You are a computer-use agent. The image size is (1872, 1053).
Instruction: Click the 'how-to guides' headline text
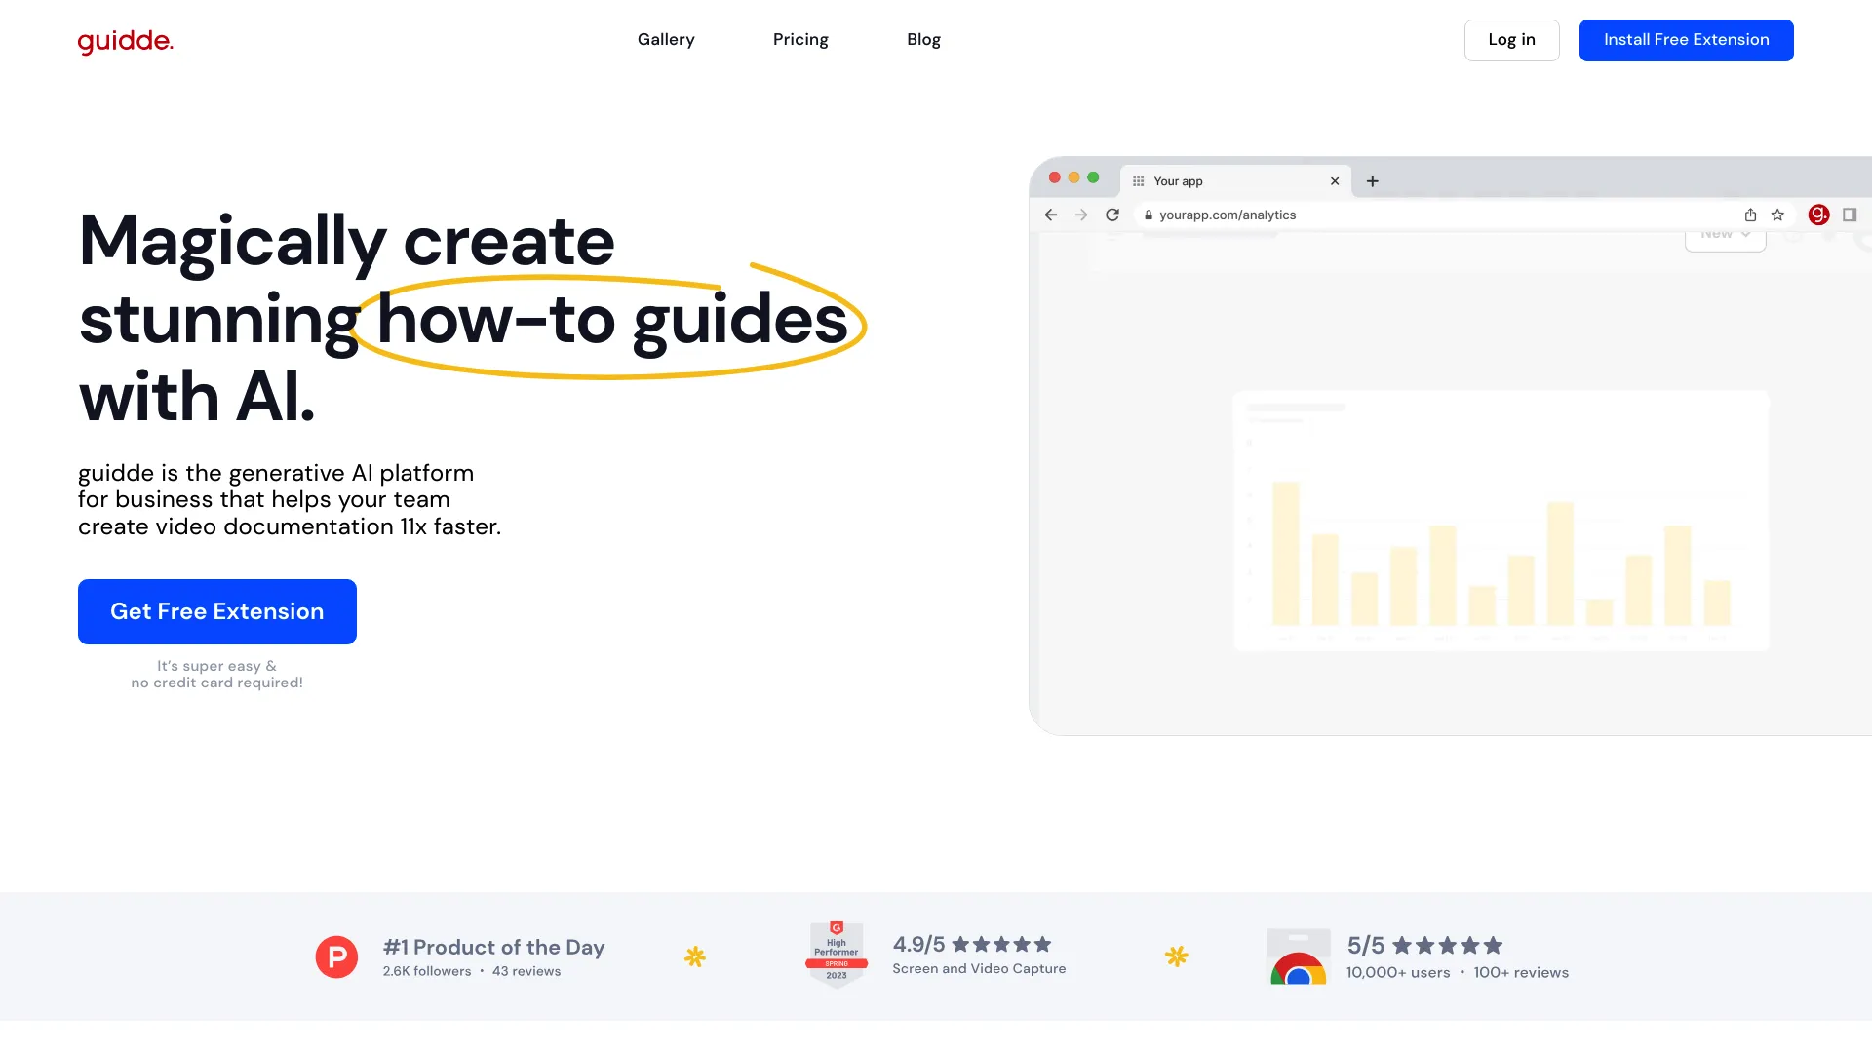coord(612,319)
